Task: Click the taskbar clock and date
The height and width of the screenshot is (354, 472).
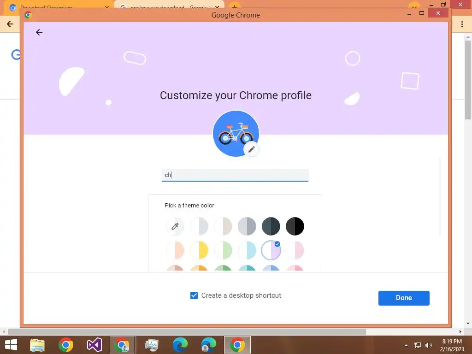Action: 452,345
